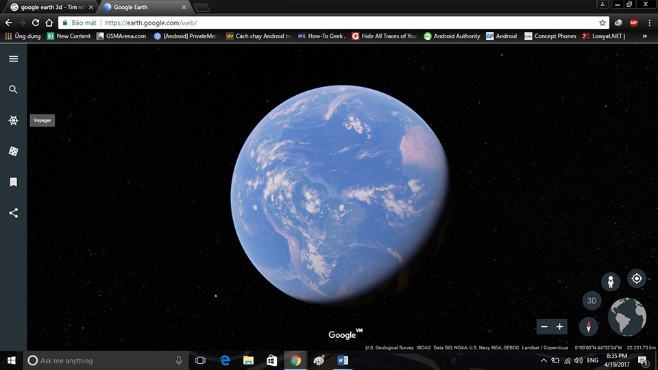The image size is (658, 370).
Task: Open the Concept Phones bookmark
Action: click(550, 36)
